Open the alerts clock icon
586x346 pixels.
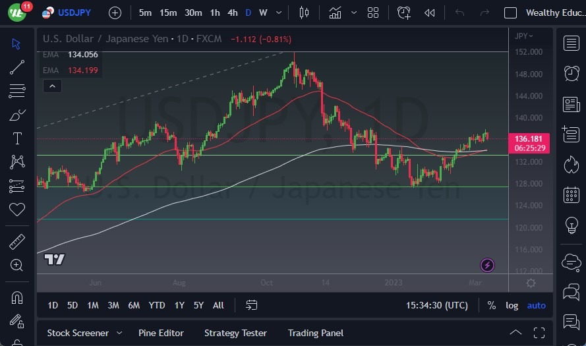(x=571, y=73)
